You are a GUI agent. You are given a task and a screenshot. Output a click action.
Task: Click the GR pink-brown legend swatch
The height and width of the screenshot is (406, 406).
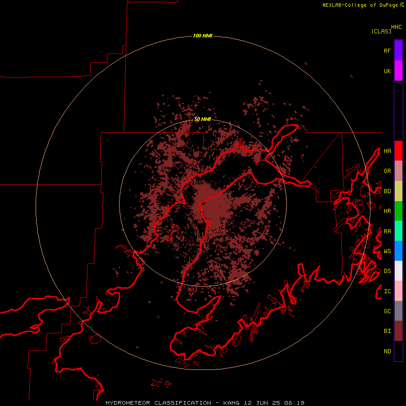point(398,171)
